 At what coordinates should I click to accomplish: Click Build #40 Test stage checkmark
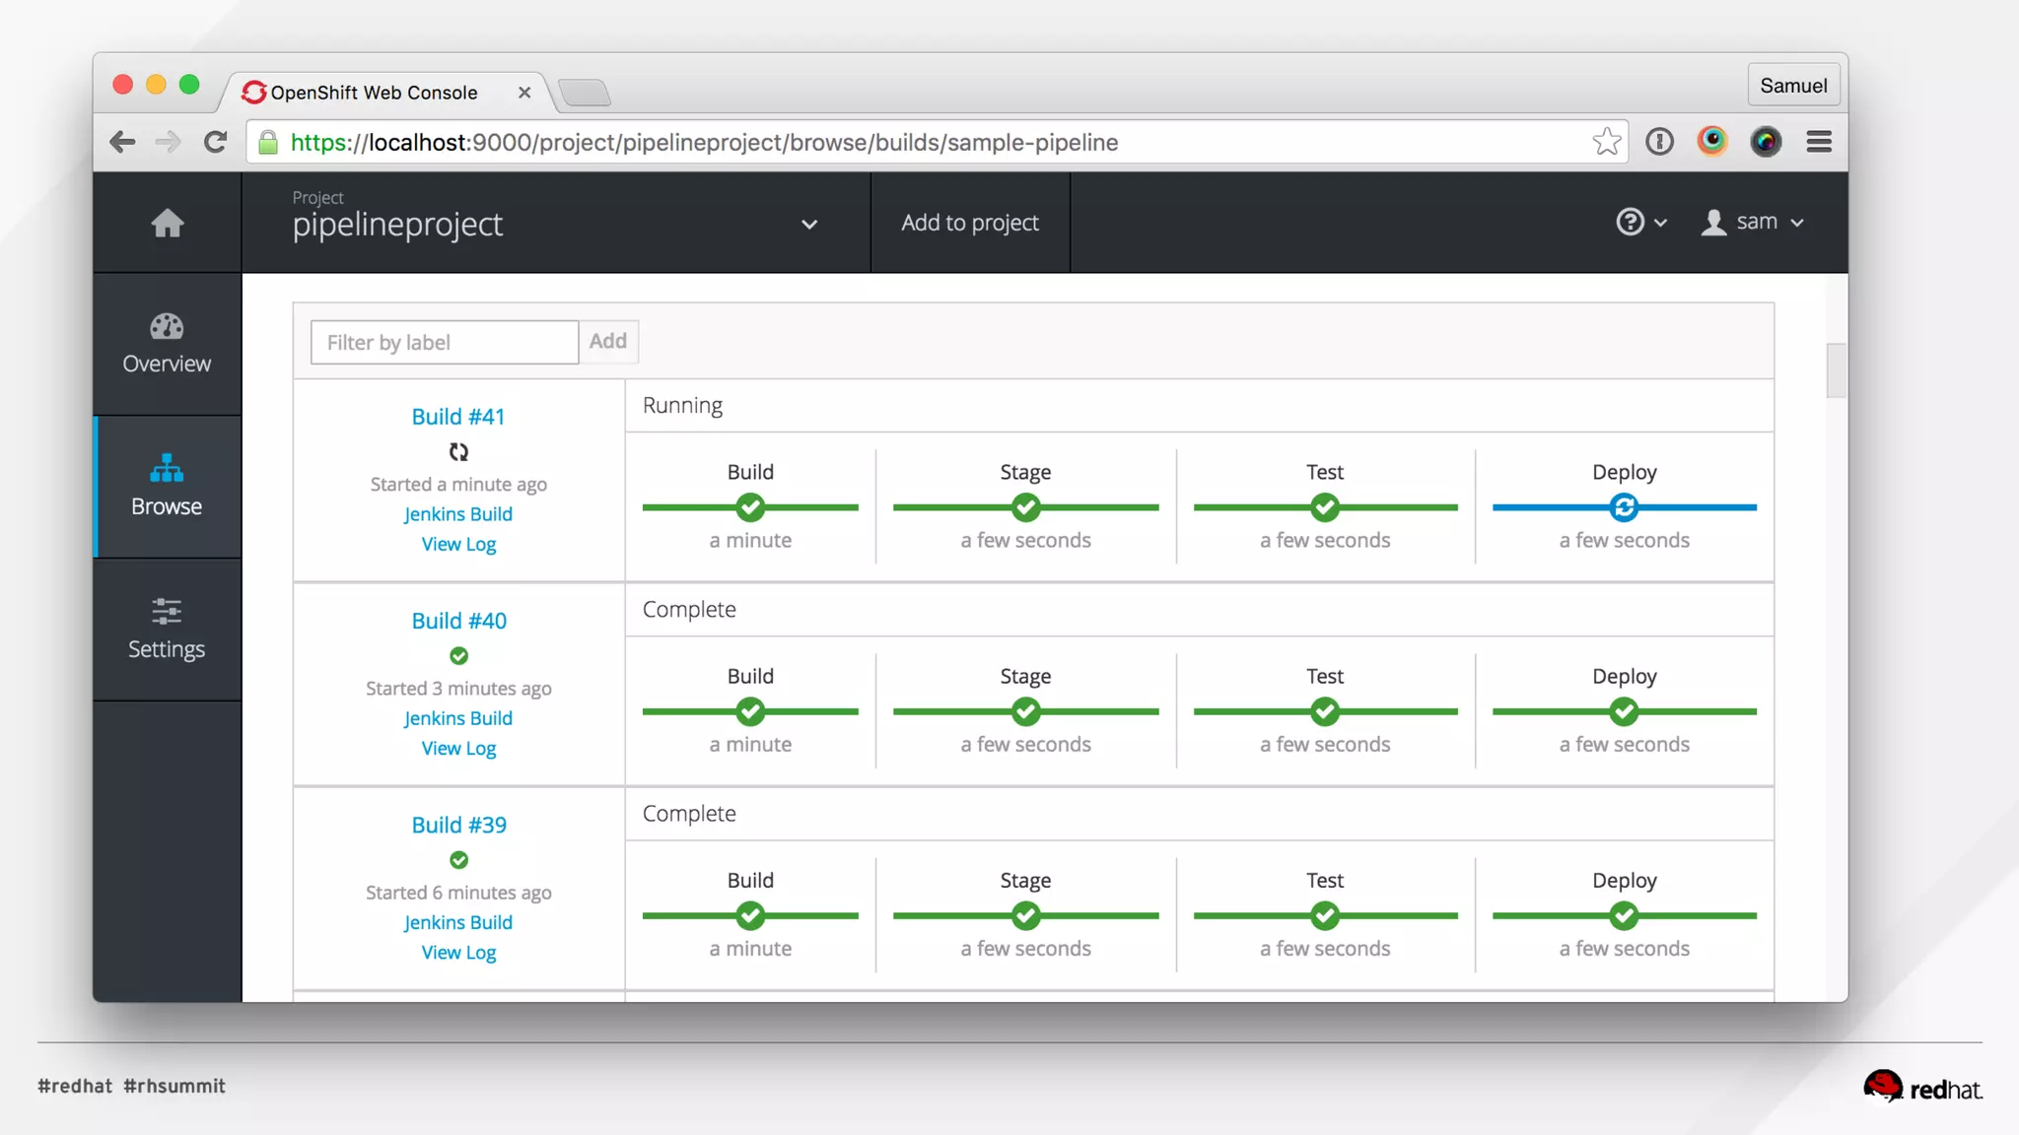1324,711
